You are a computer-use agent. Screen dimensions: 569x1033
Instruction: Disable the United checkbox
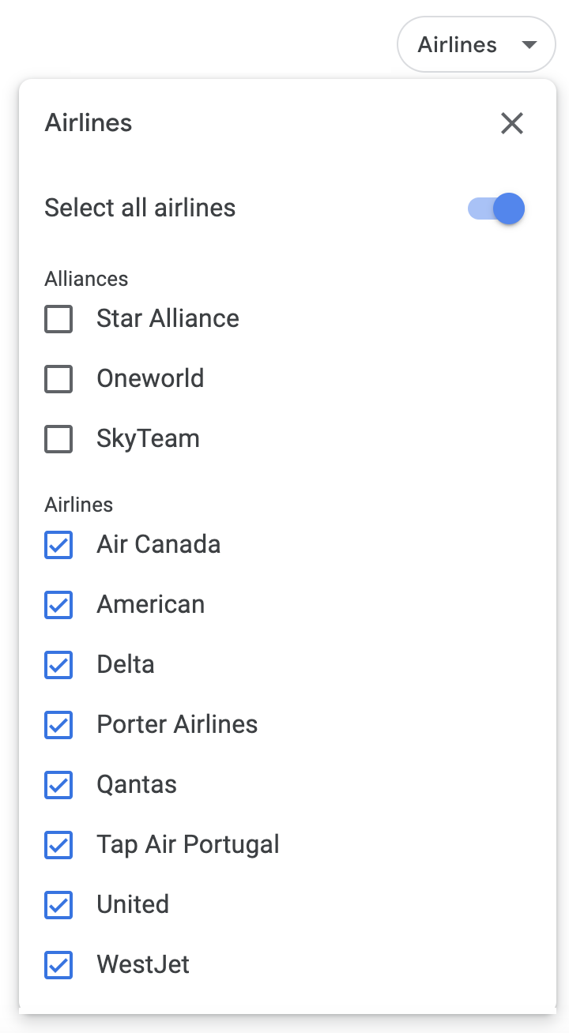click(58, 905)
